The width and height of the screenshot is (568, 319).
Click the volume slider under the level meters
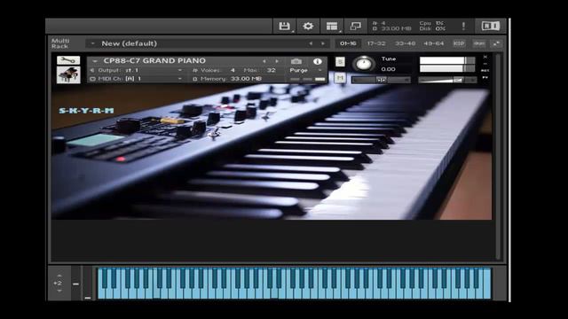(447, 80)
